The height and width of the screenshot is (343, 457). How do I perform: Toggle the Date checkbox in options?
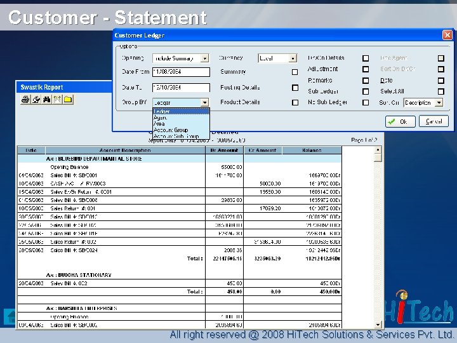(441, 81)
